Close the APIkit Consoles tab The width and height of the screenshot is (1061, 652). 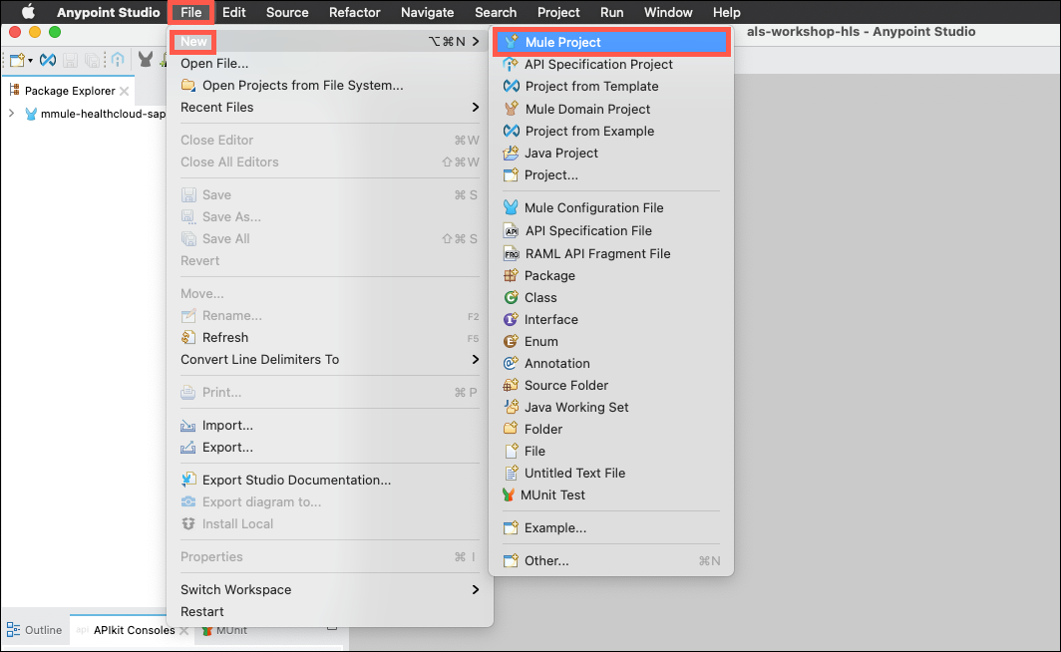[183, 630]
